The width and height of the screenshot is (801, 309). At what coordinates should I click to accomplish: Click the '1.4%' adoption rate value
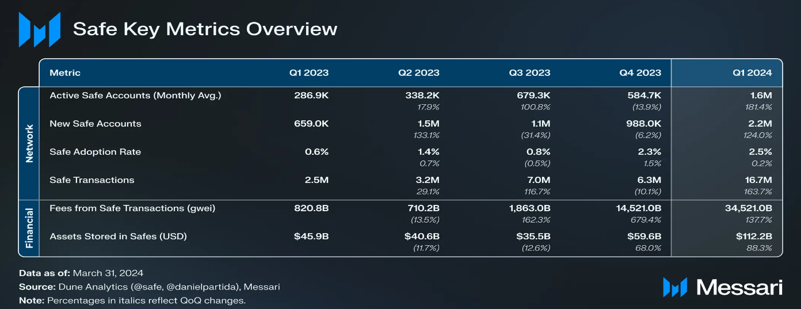coord(428,152)
